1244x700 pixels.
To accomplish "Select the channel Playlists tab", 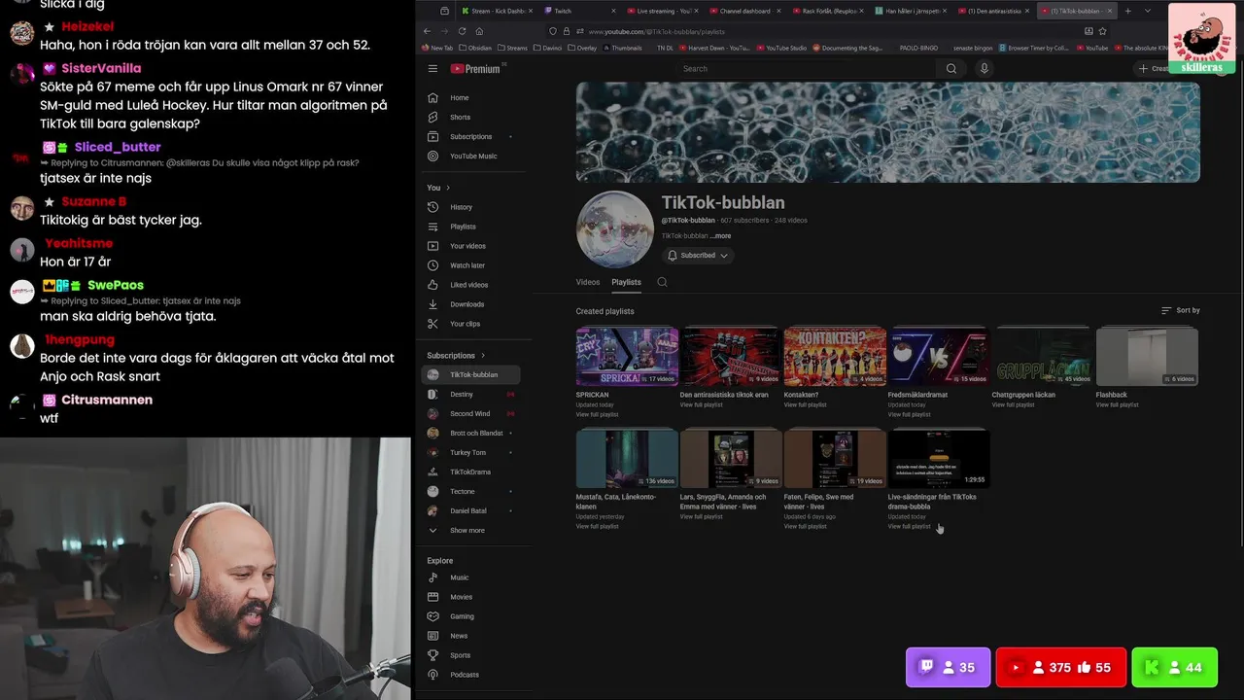I will 626,282.
